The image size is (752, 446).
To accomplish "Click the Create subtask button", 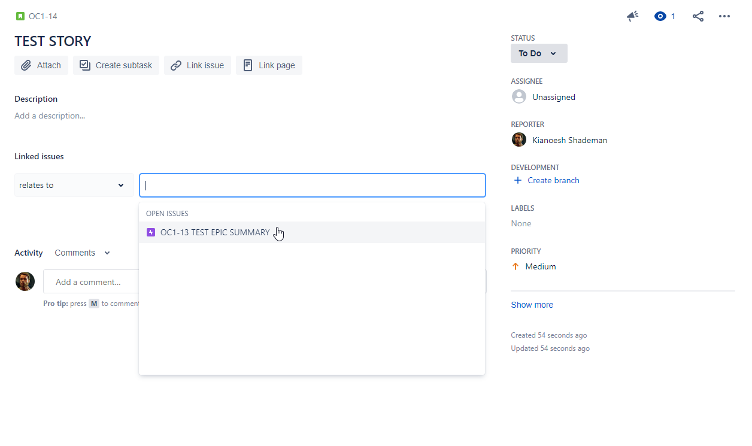I will click(x=116, y=65).
